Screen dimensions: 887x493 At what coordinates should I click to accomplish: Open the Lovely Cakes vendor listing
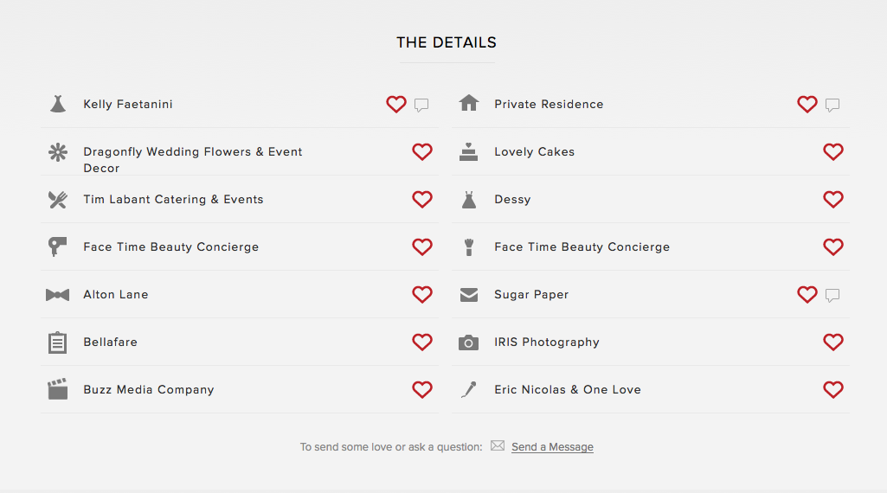point(534,151)
